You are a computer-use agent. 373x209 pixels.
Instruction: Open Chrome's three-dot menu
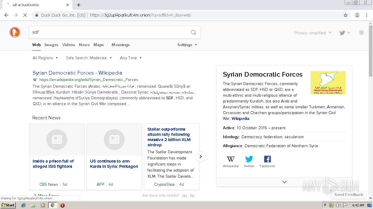[x=367, y=15]
